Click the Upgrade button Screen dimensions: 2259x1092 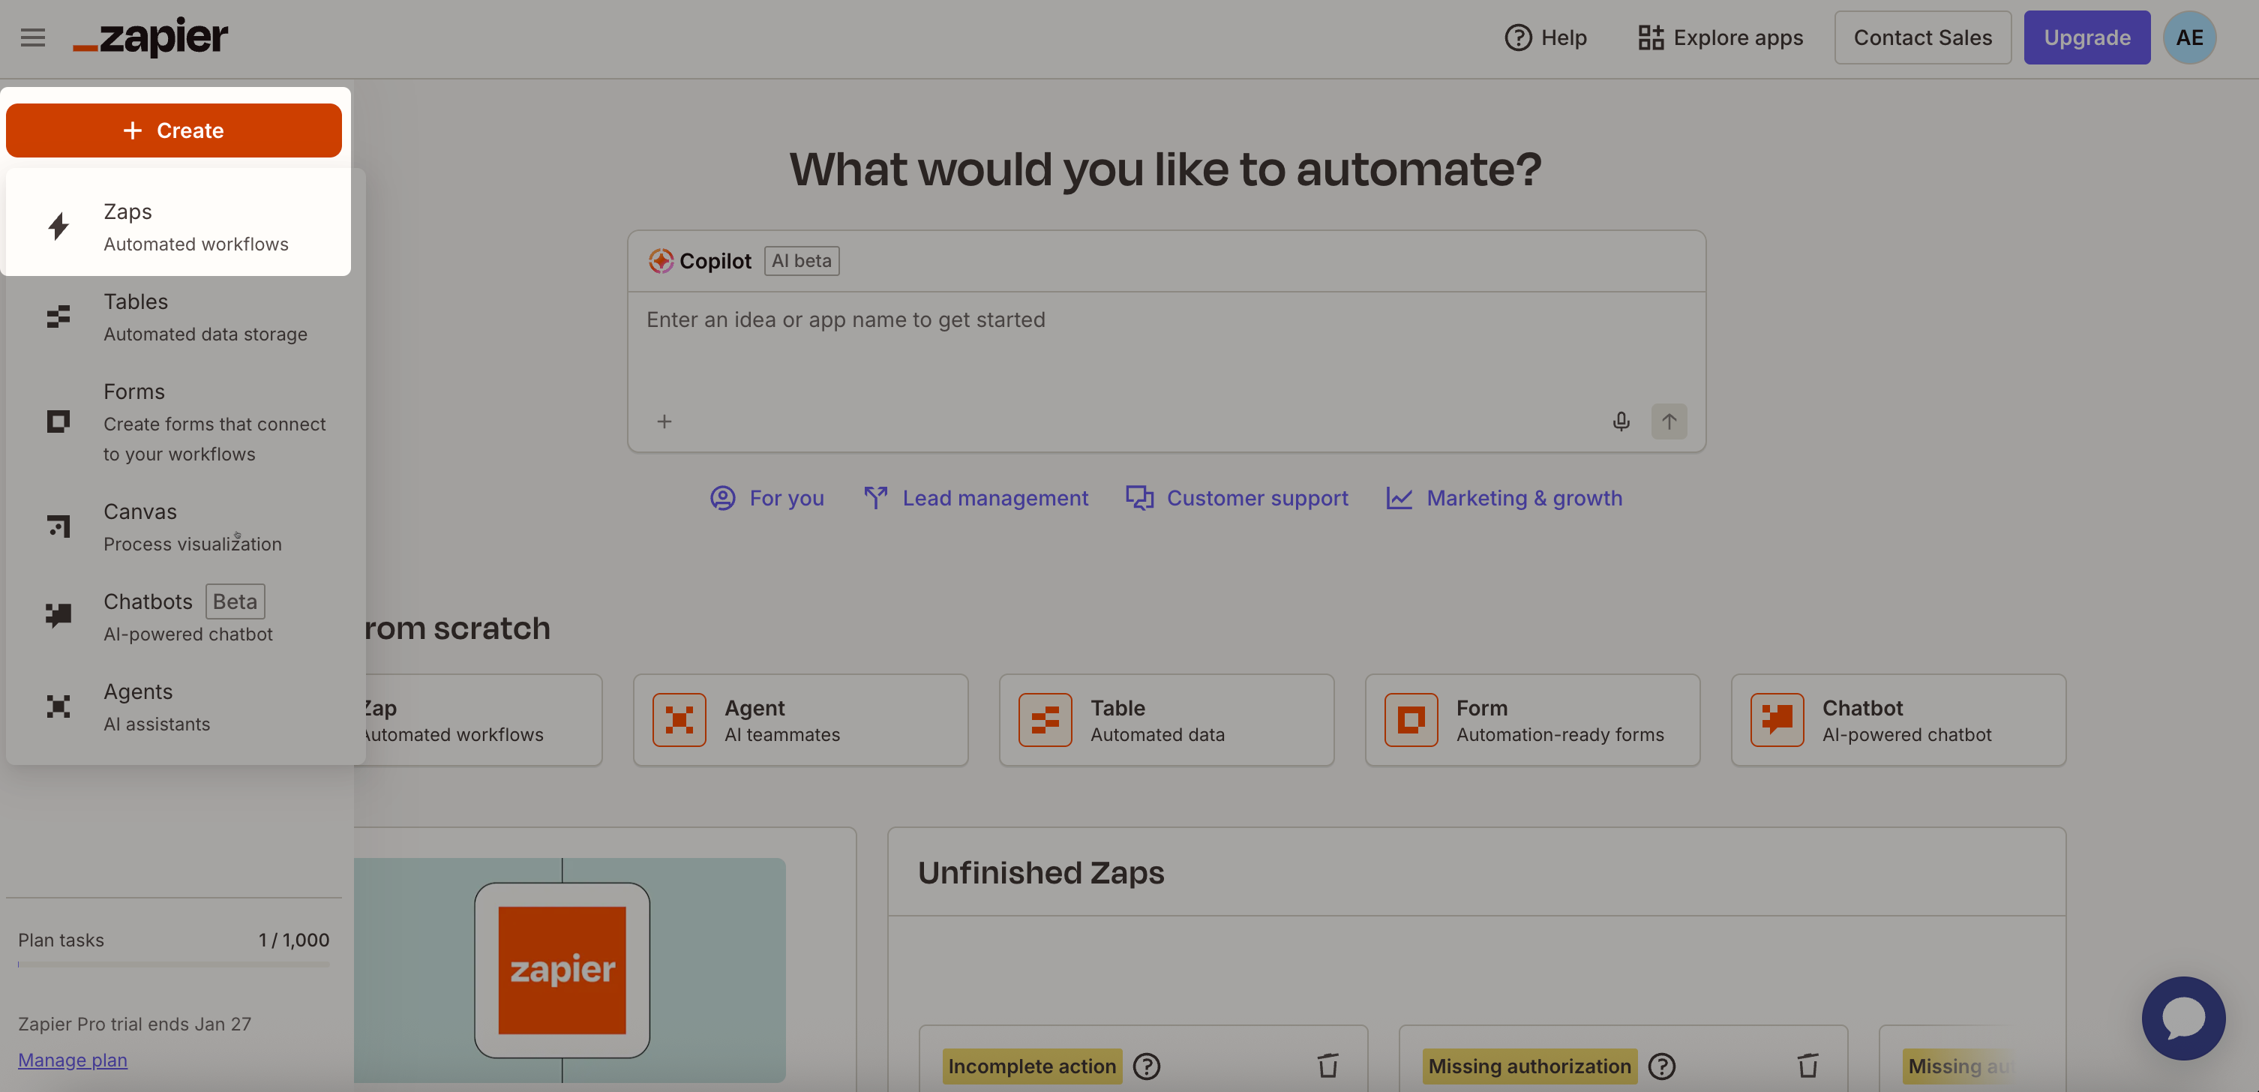click(2086, 37)
